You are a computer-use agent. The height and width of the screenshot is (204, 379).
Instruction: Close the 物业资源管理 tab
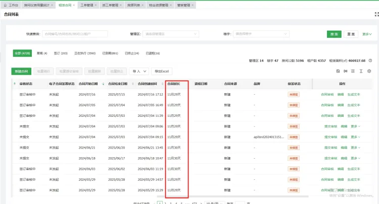(171, 5)
